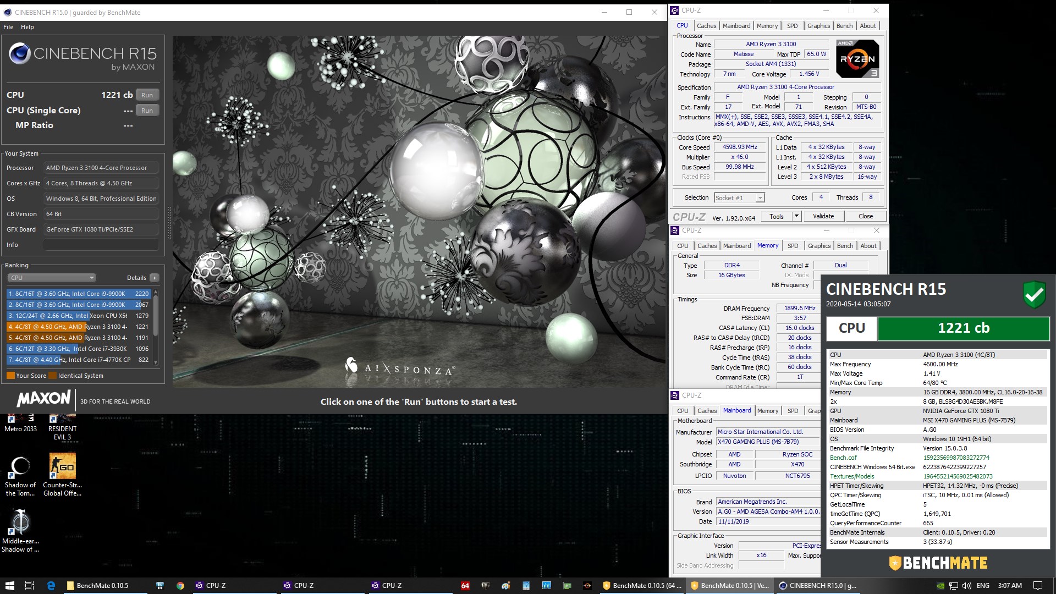Open the Metro 2033 desktop shortcut
The width and height of the screenshot is (1056, 594).
(x=21, y=424)
